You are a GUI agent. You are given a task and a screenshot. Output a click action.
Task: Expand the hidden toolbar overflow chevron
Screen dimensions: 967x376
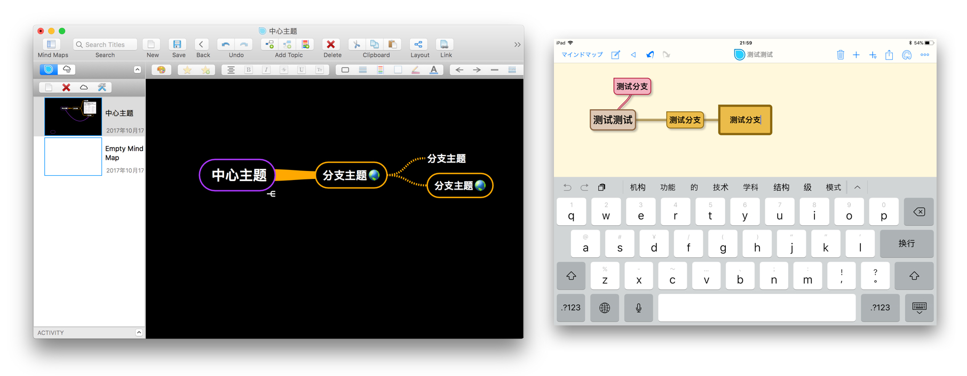517,45
